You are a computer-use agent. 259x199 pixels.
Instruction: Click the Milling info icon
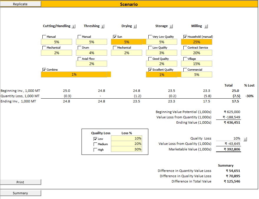(x=206, y=26)
